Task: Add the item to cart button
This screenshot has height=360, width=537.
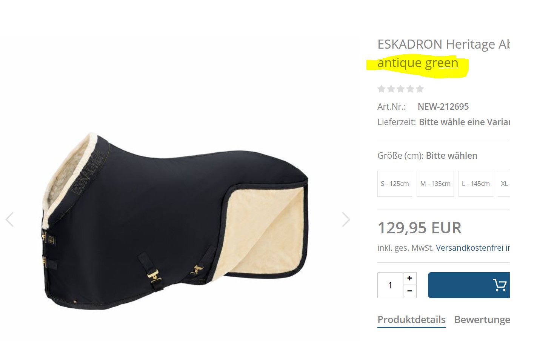Action: tap(469, 285)
